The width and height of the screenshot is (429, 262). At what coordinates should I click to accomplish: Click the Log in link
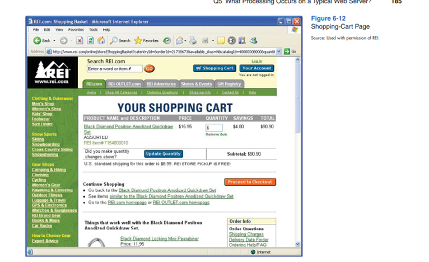257,61
